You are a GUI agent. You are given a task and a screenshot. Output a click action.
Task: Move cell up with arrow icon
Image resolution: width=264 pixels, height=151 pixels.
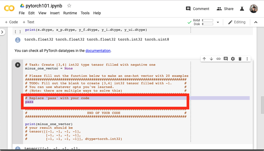204,59
